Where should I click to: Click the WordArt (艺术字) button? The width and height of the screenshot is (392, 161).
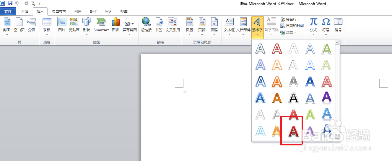click(257, 27)
